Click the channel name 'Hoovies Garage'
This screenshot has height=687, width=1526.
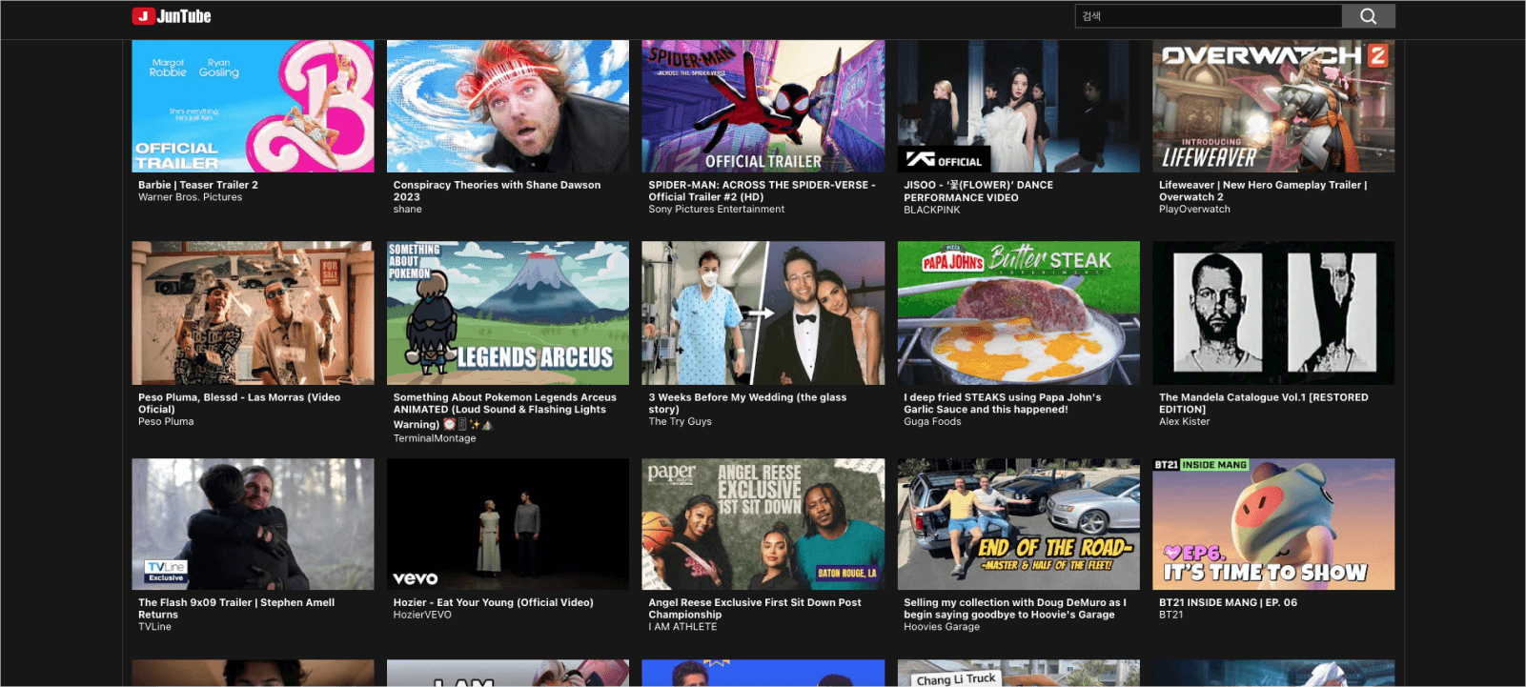coord(942,627)
